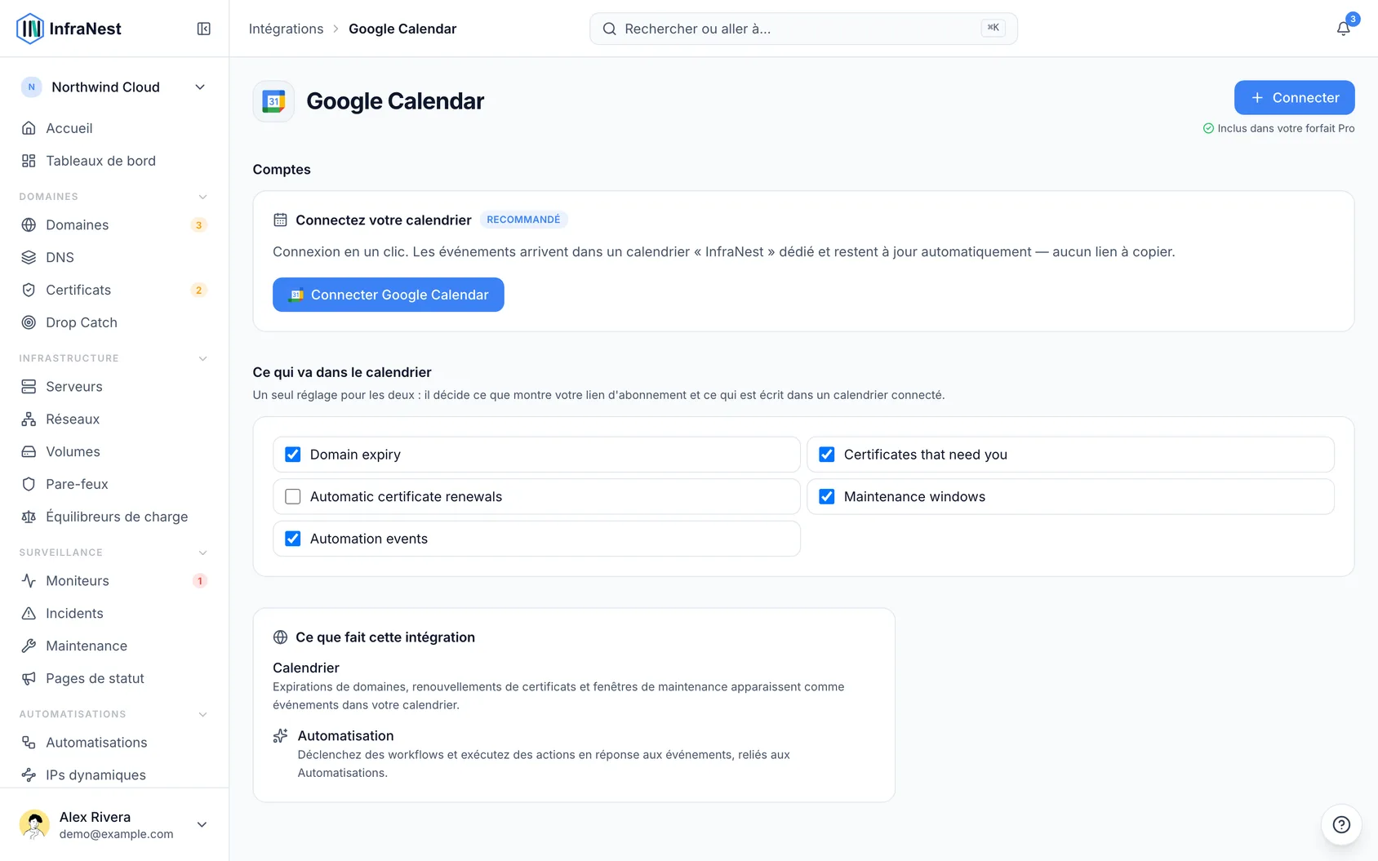Click the Google Calendar app logo thumbnail
1378x861 pixels.
273,101
